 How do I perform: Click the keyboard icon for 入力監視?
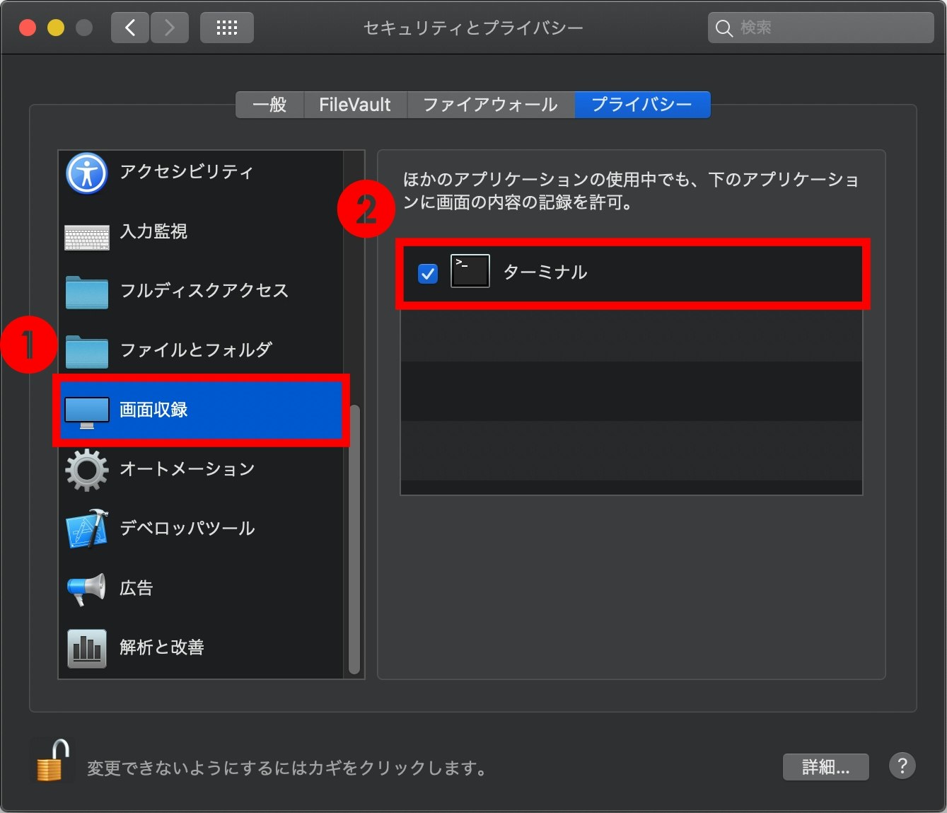pos(86,238)
